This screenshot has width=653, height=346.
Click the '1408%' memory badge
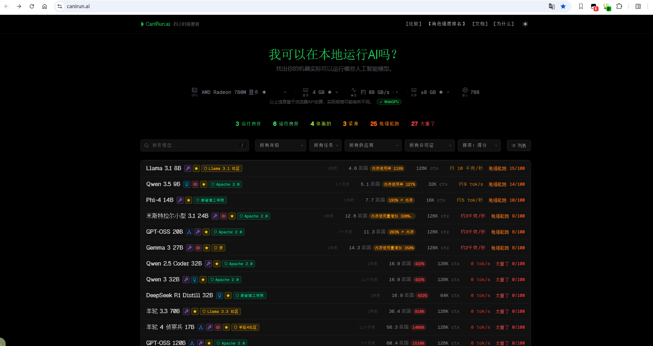tap(418, 327)
